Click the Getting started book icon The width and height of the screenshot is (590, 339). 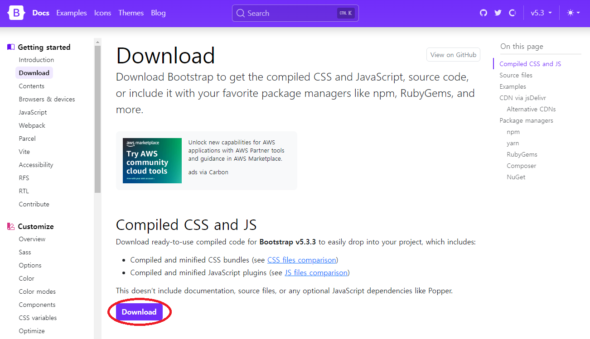pos(11,47)
